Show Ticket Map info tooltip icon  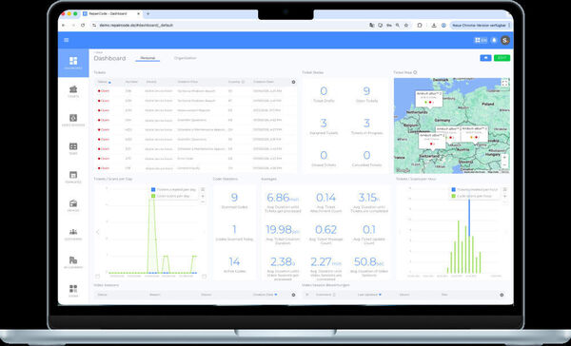pyautogui.click(x=415, y=72)
